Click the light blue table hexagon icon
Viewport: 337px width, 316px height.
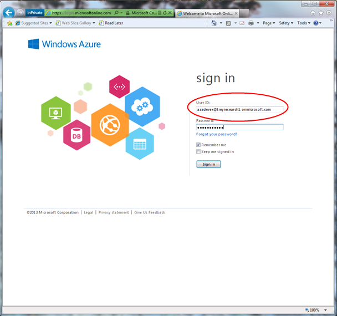(140, 144)
